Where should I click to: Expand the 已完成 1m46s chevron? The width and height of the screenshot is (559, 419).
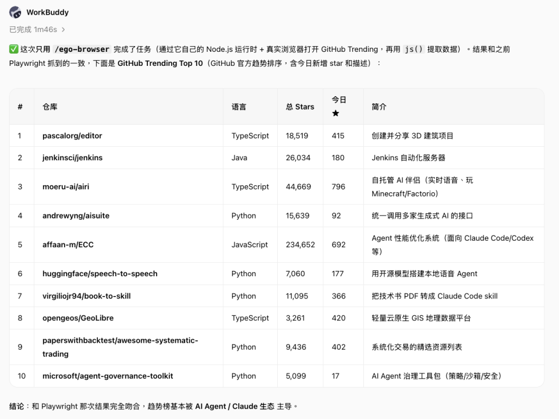pyautogui.click(x=63, y=30)
